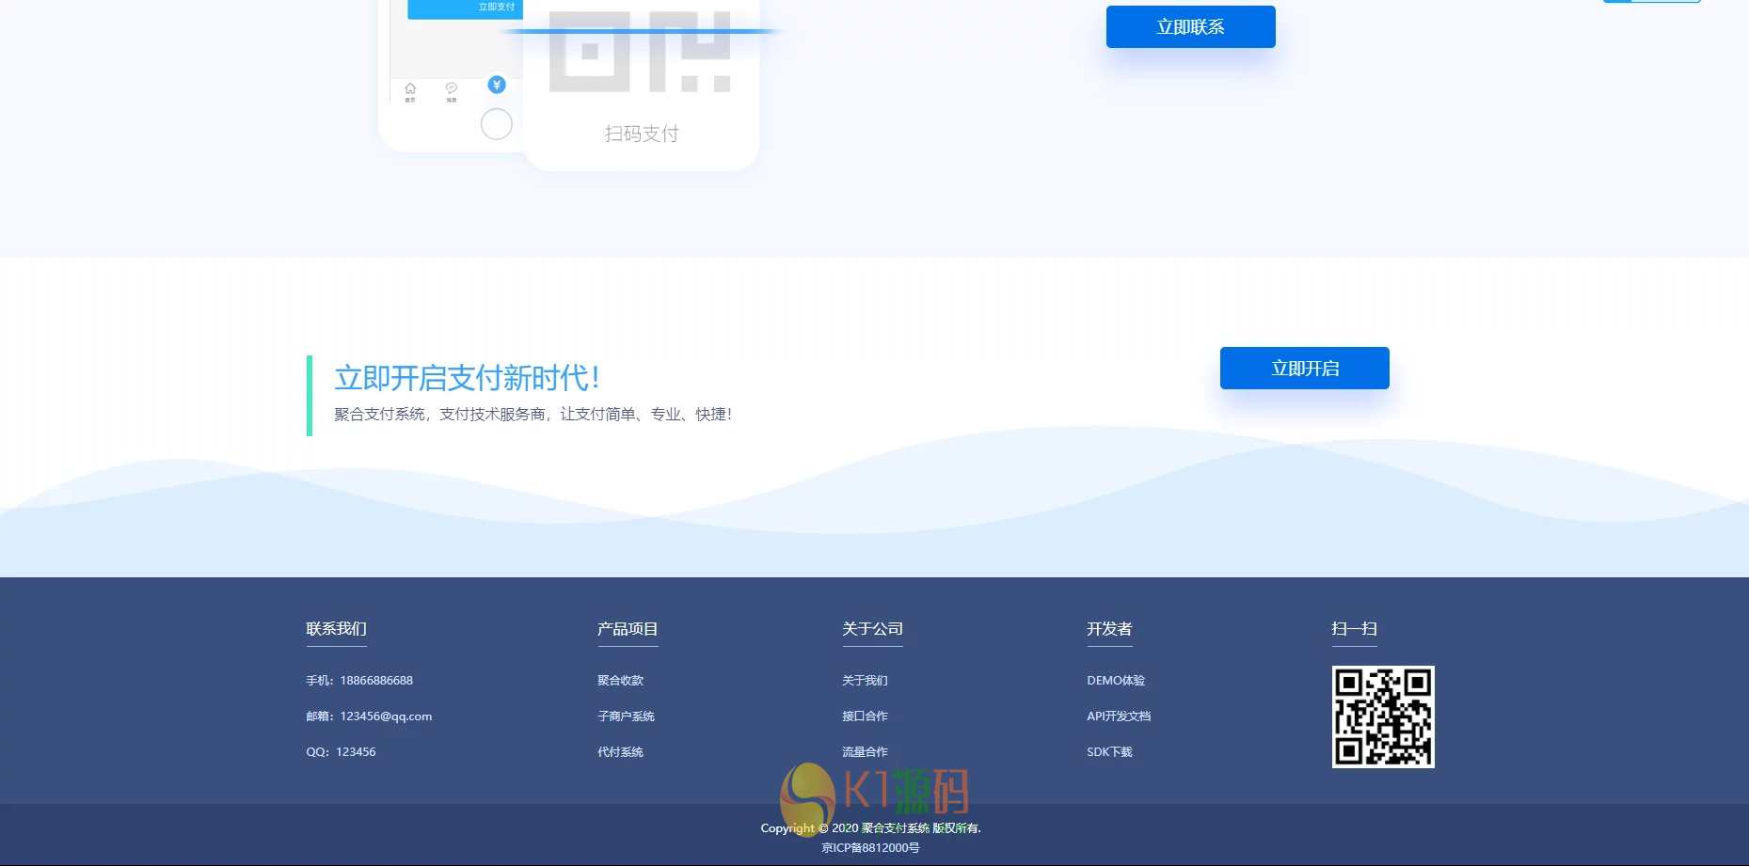This screenshot has height=866, width=1749.
Task: Tap the blue ¥ payment icon
Action: click(497, 84)
